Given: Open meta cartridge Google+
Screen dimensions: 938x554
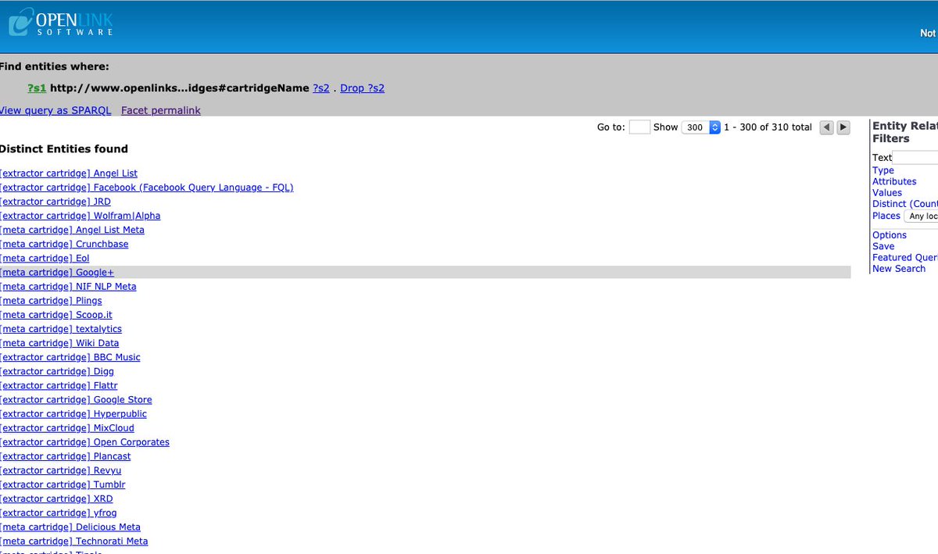Looking at the screenshot, I should point(57,272).
